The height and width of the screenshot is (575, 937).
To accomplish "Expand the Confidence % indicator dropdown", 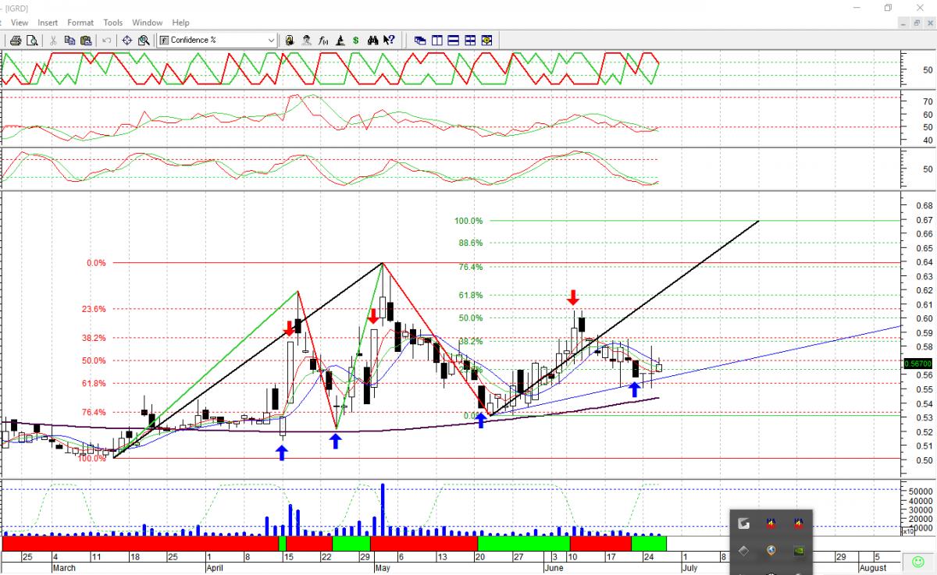I will 271,40.
